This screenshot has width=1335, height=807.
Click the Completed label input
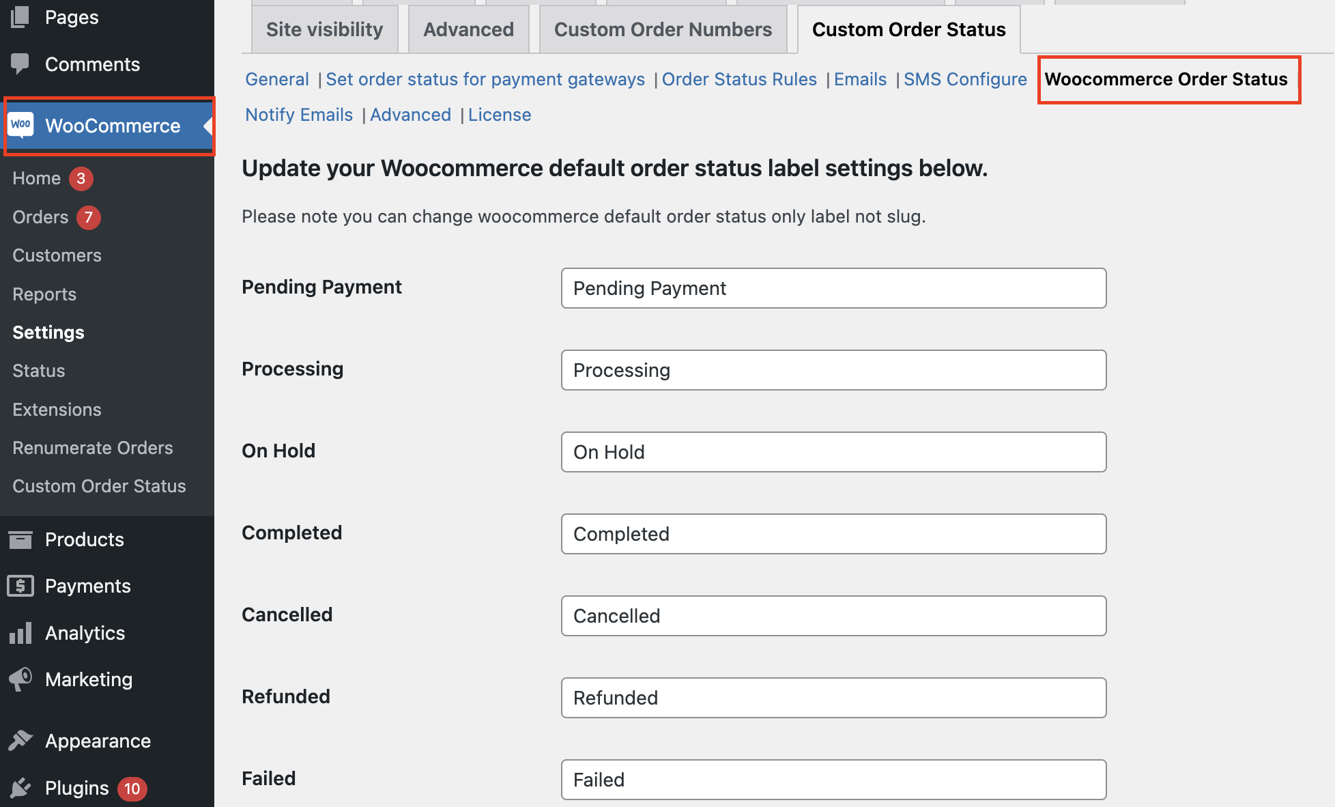pyautogui.click(x=834, y=534)
